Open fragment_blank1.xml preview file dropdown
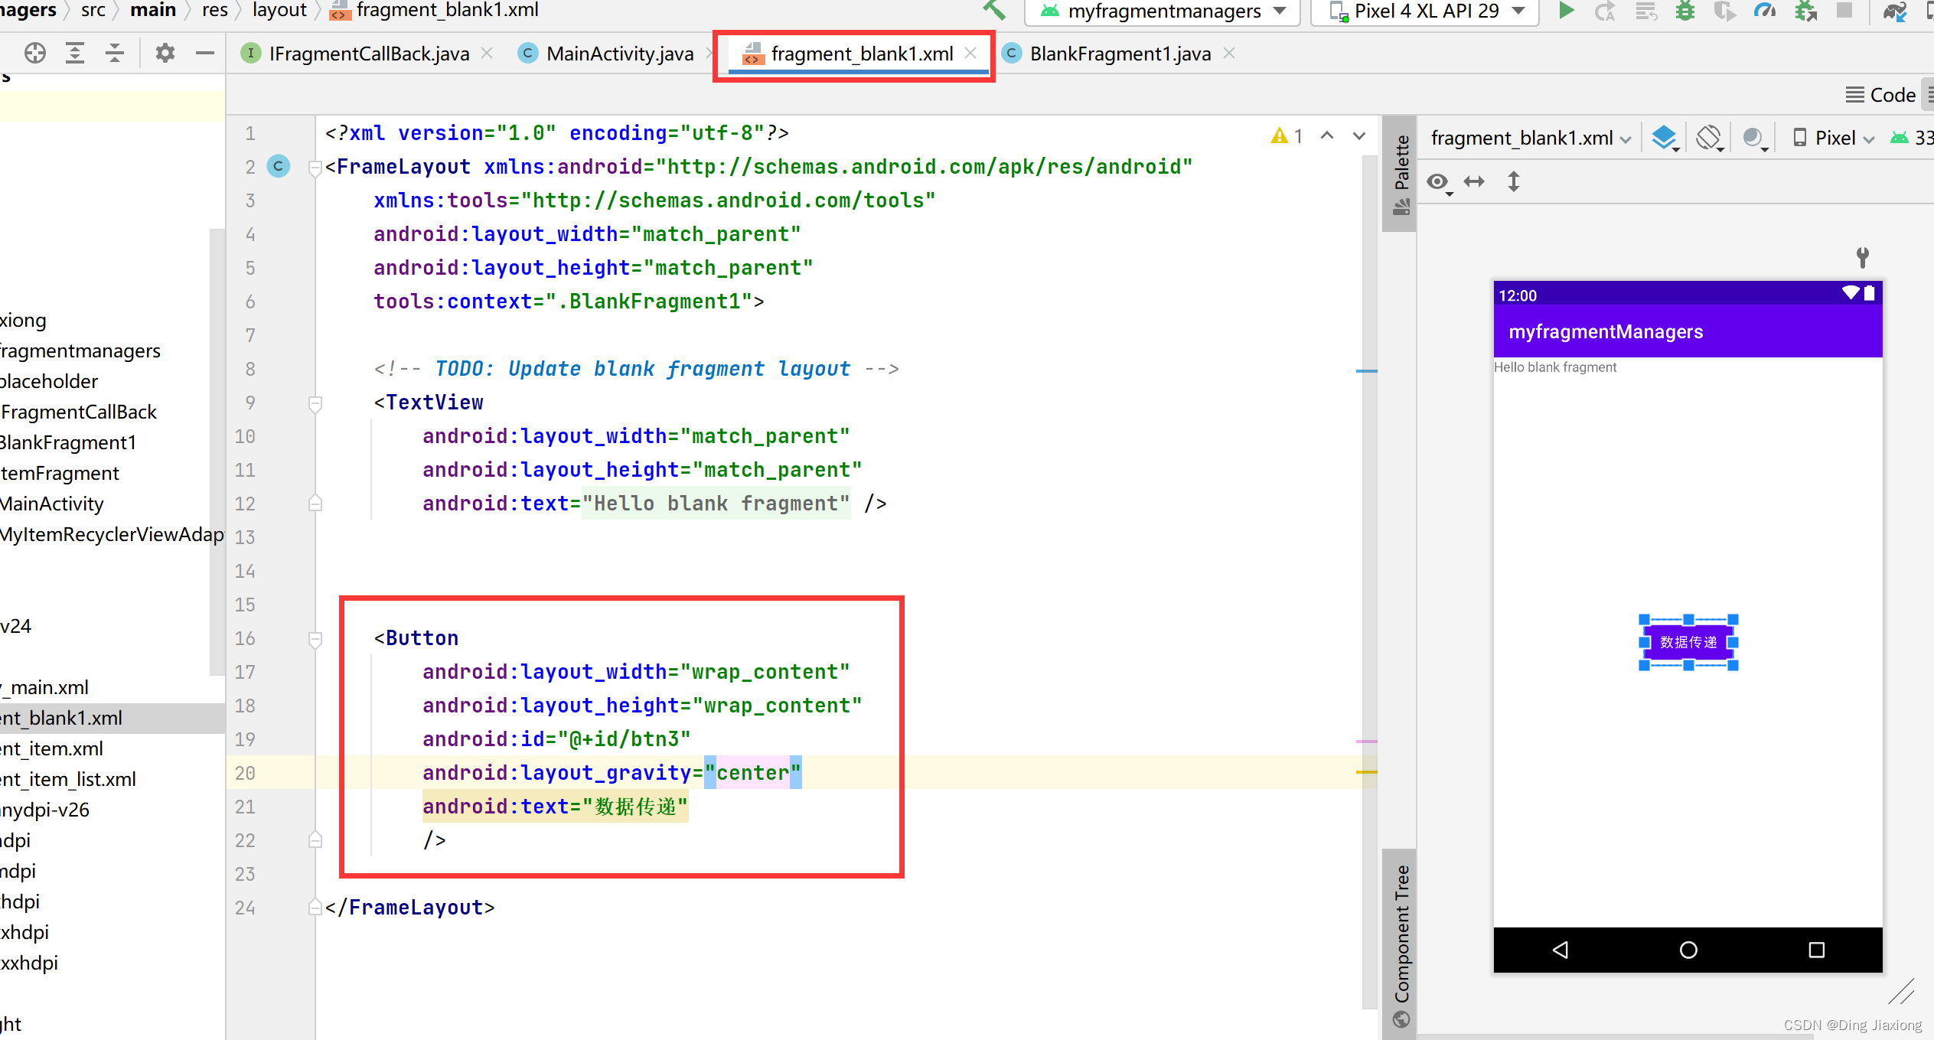 coord(1531,138)
